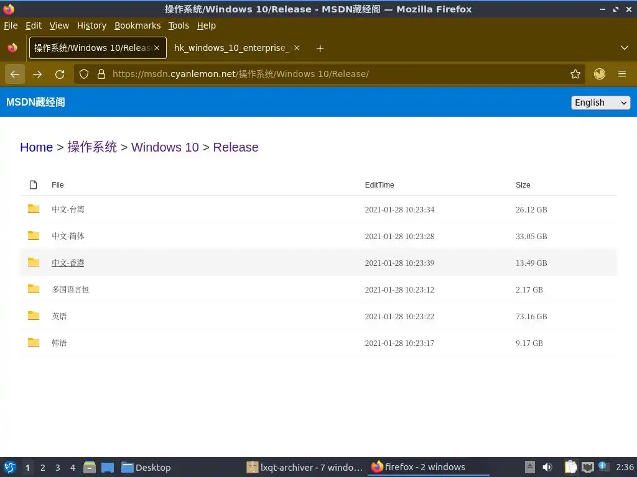Screen dimensions: 637x477
Task: Click the folder icon for 韩语
Action: [34, 342]
